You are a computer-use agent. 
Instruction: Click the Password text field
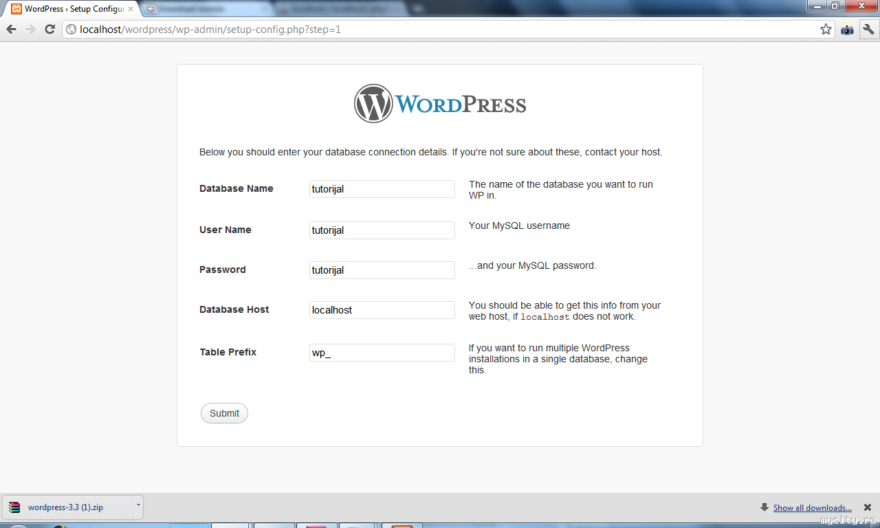pyautogui.click(x=382, y=270)
